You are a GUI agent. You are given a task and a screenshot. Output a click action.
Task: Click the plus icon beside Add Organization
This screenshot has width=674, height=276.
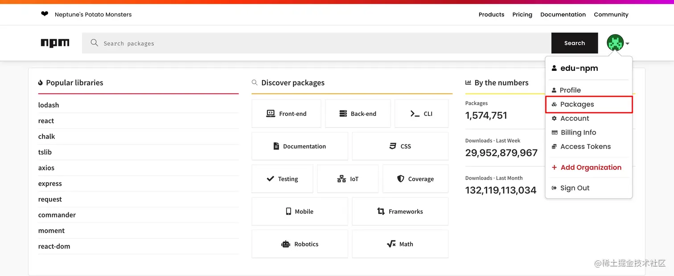554,168
